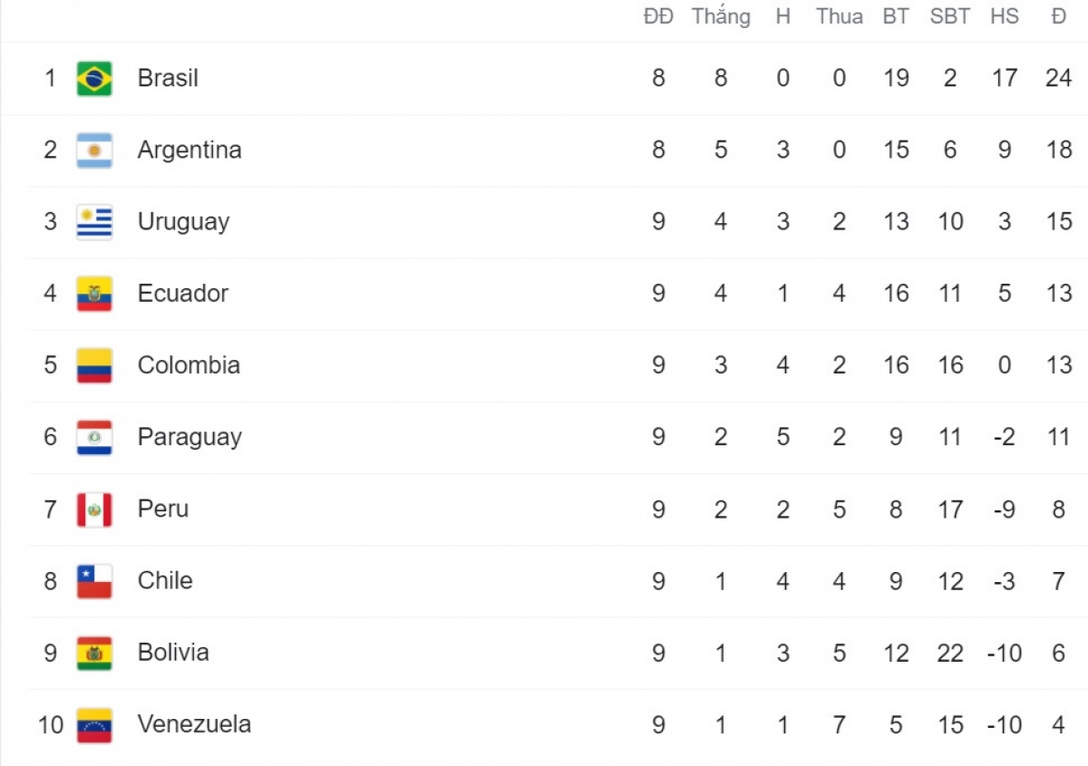Screen dimensions: 1088x766
Task: Open the Argentina team name link
Action: (189, 150)
